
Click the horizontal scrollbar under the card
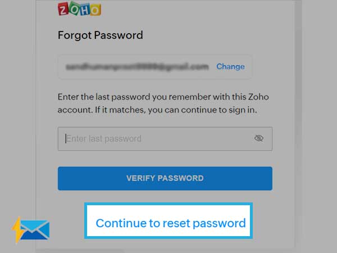click(80, 251)
